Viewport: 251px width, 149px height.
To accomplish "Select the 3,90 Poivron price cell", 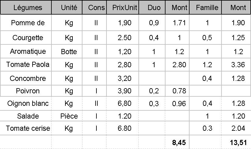I will pyautogui.click(x=125, y=91).
